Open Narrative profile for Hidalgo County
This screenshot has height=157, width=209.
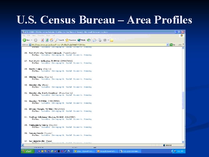(46, 79)
